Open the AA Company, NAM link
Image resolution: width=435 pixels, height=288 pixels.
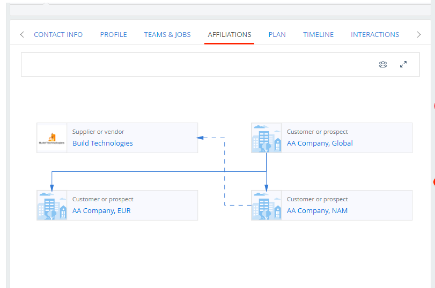coord(317,211)
